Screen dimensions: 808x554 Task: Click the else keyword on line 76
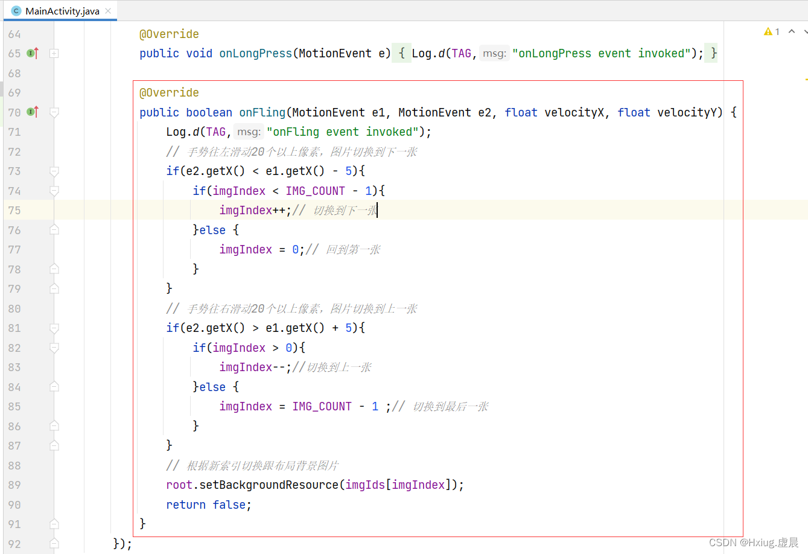click(212, 230)
